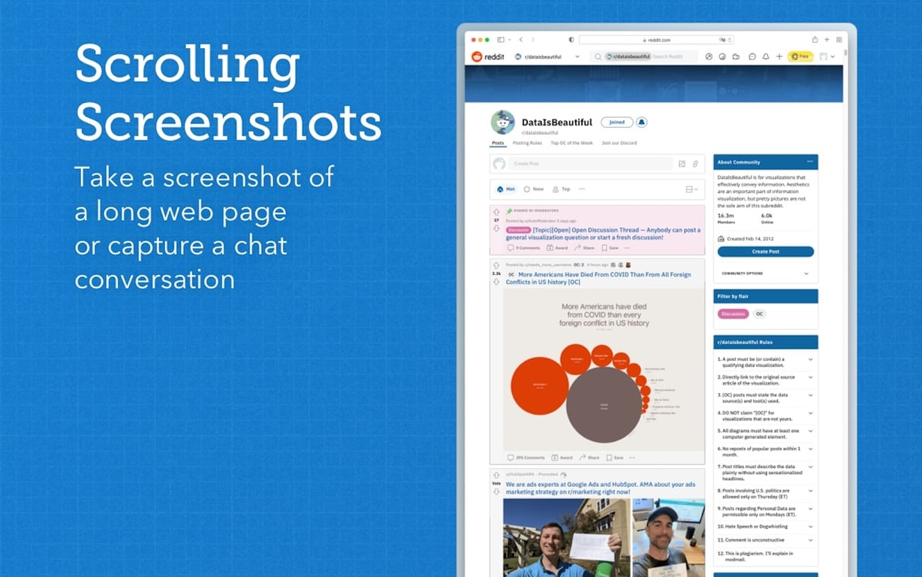Image resolution: width=922 pixels, height=577 pixels.
Task: Expand Community Options section
Action: 766,273
